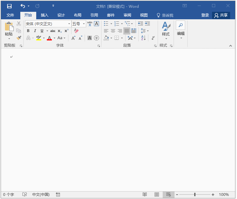Increase paragraph indent
The width and height of the screenshot is (237, 199).
pos(147,24)
